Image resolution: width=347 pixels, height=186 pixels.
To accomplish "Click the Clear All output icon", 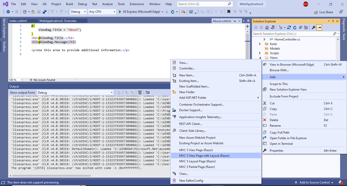I will (x=140, y=92).
